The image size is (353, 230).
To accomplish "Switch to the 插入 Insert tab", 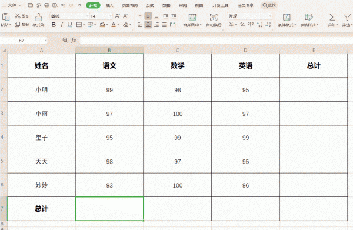I will pos(109,5).
